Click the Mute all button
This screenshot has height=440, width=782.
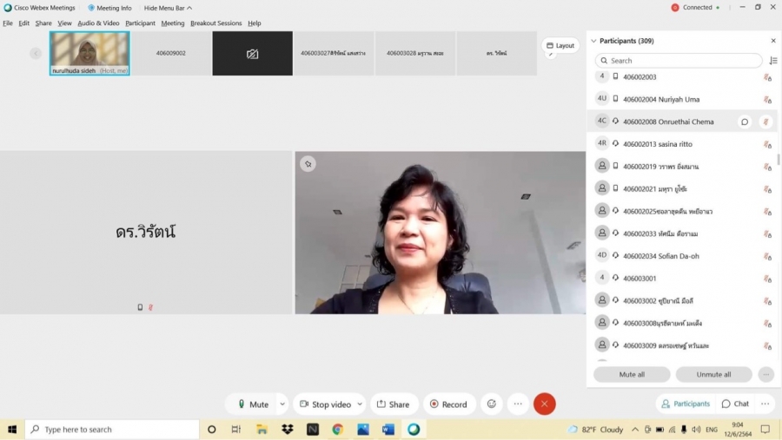[x=632, y=374]
